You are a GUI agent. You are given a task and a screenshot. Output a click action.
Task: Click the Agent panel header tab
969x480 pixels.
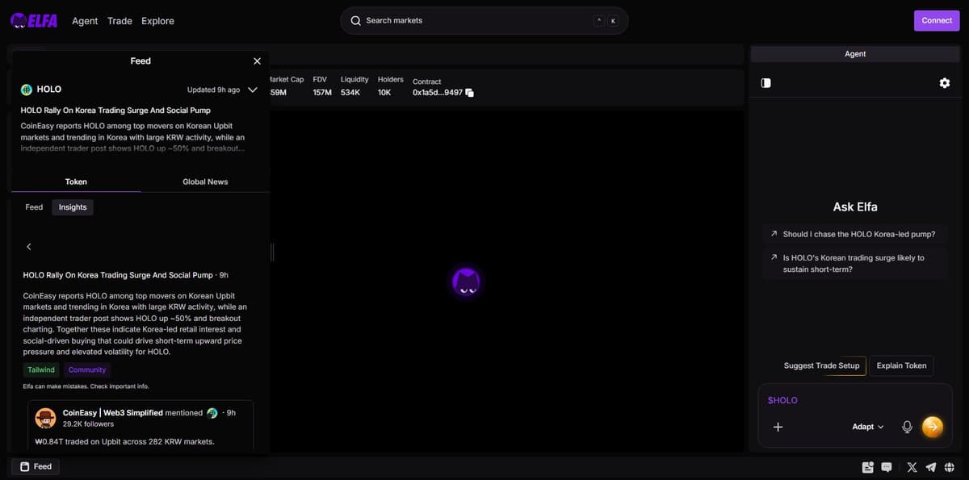[855, 54]
